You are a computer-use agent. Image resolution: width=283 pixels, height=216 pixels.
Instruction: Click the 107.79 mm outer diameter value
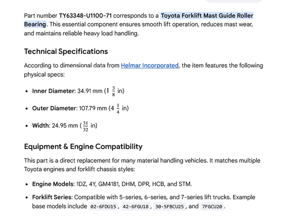tap(93, 108)
